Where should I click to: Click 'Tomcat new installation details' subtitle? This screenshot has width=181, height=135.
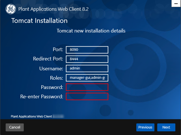(x=91, y=31)
